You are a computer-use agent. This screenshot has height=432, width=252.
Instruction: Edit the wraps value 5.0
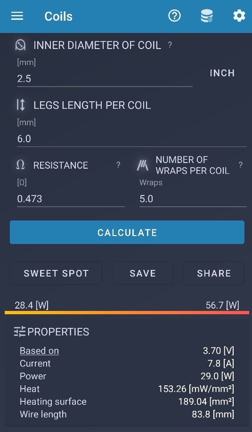click(193, 199)
